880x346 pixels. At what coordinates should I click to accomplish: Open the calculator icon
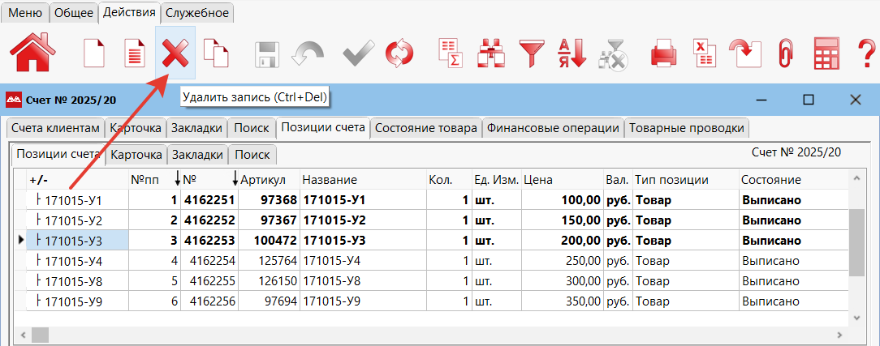pos(826,54)
